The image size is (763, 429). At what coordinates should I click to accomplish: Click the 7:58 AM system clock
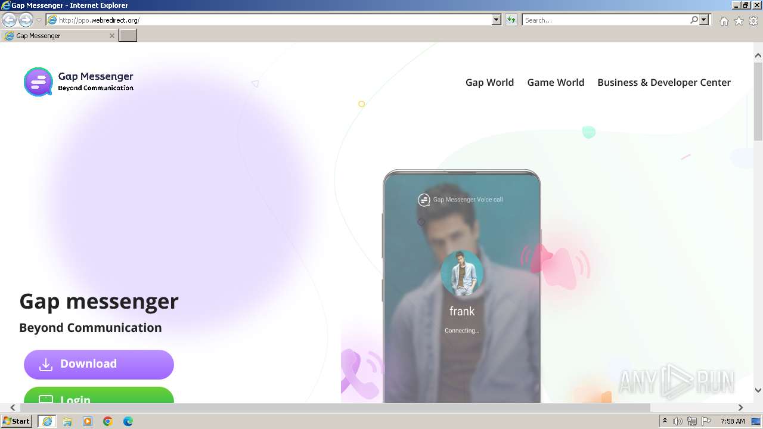733,421
